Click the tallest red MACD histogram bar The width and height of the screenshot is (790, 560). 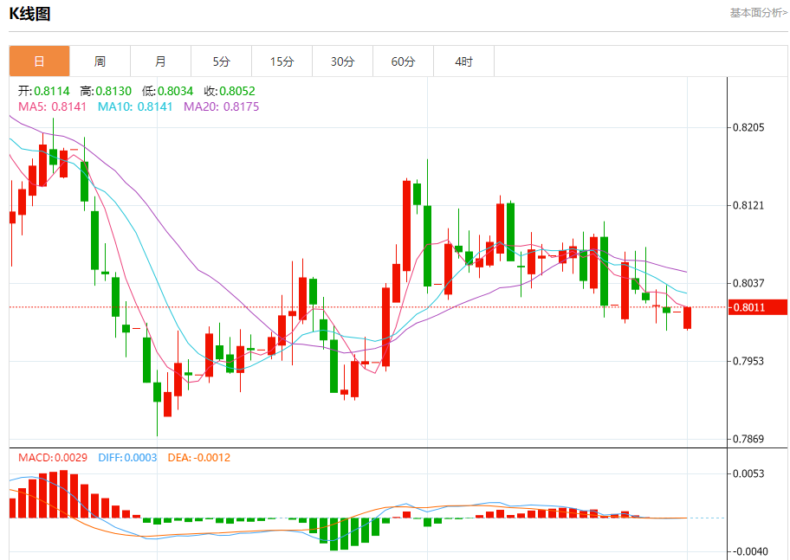(x=63, y=494)
